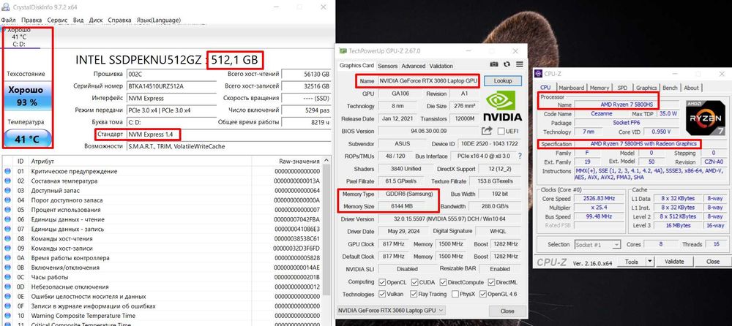Image resolution: width=732 pixels, height=326 pixels.
Task: Toggle the DirectCompute checkbox
Action: tap(443, 282)
